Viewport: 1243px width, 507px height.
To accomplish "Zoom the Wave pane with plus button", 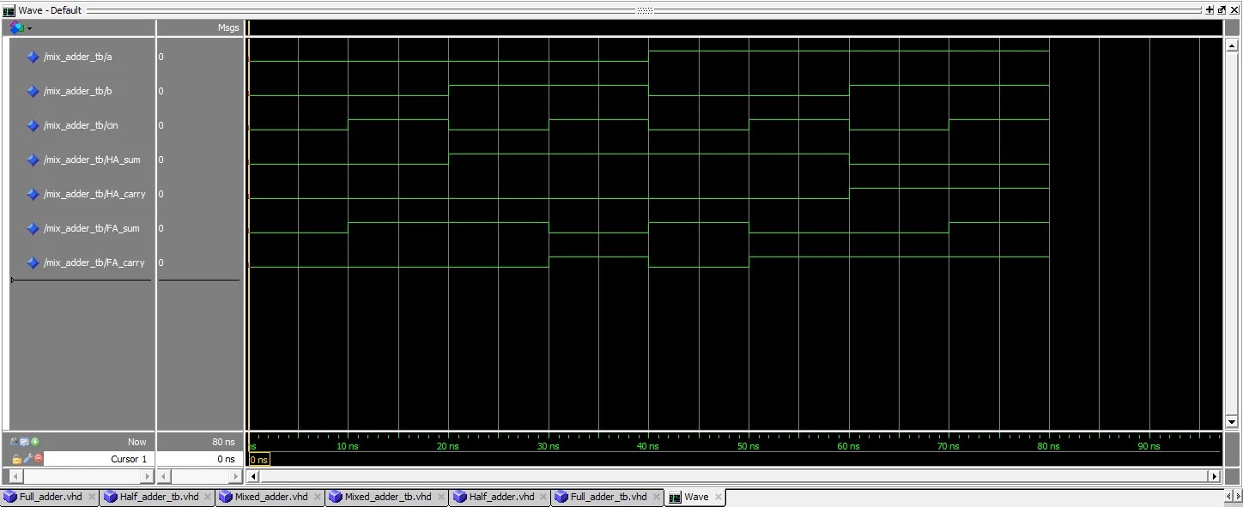I will click(x=1210, y=9).
